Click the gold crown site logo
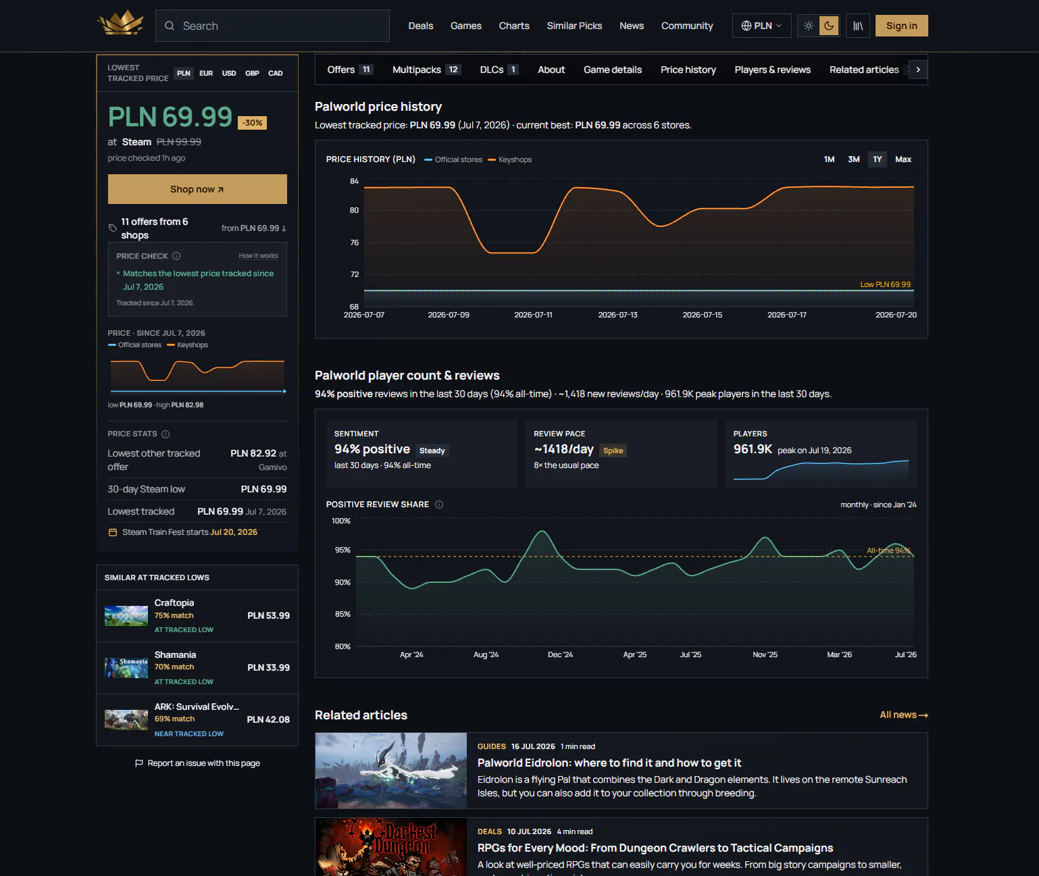Image resolution: width=1039 pixels, height=876 pixels. point(120,24)
